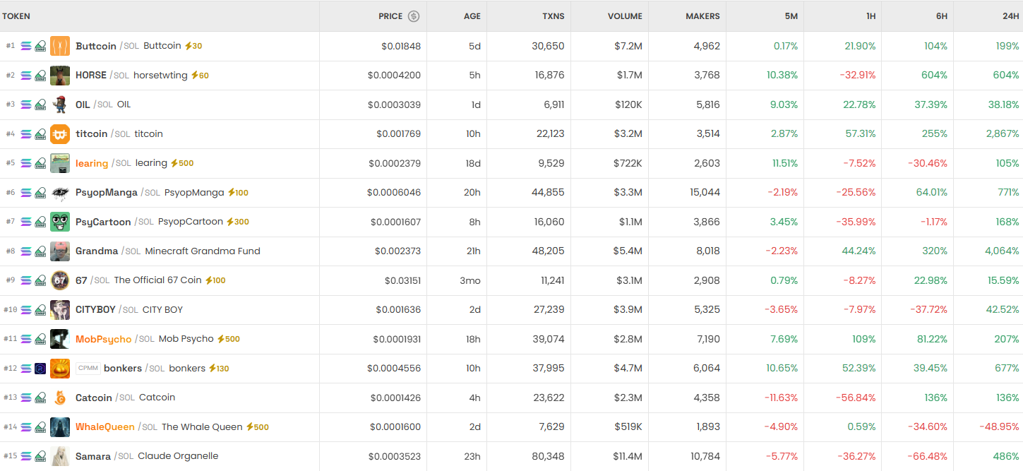Image resolution: width=1023 pixels, height=471 pixels.
Task: Sort table by the VOLUME column header
Action: [625, 16]
